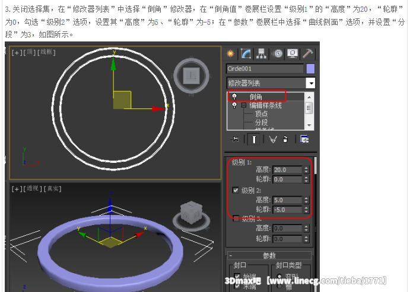Click the [透视] viewport label

33,188
